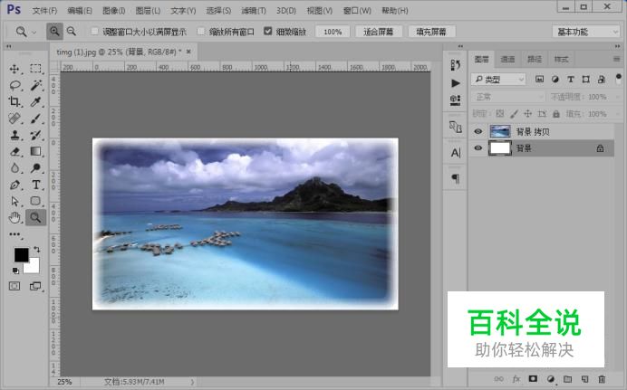Open the 文件(F) menu
Screen dimensions: 627x390
point(44,10)
